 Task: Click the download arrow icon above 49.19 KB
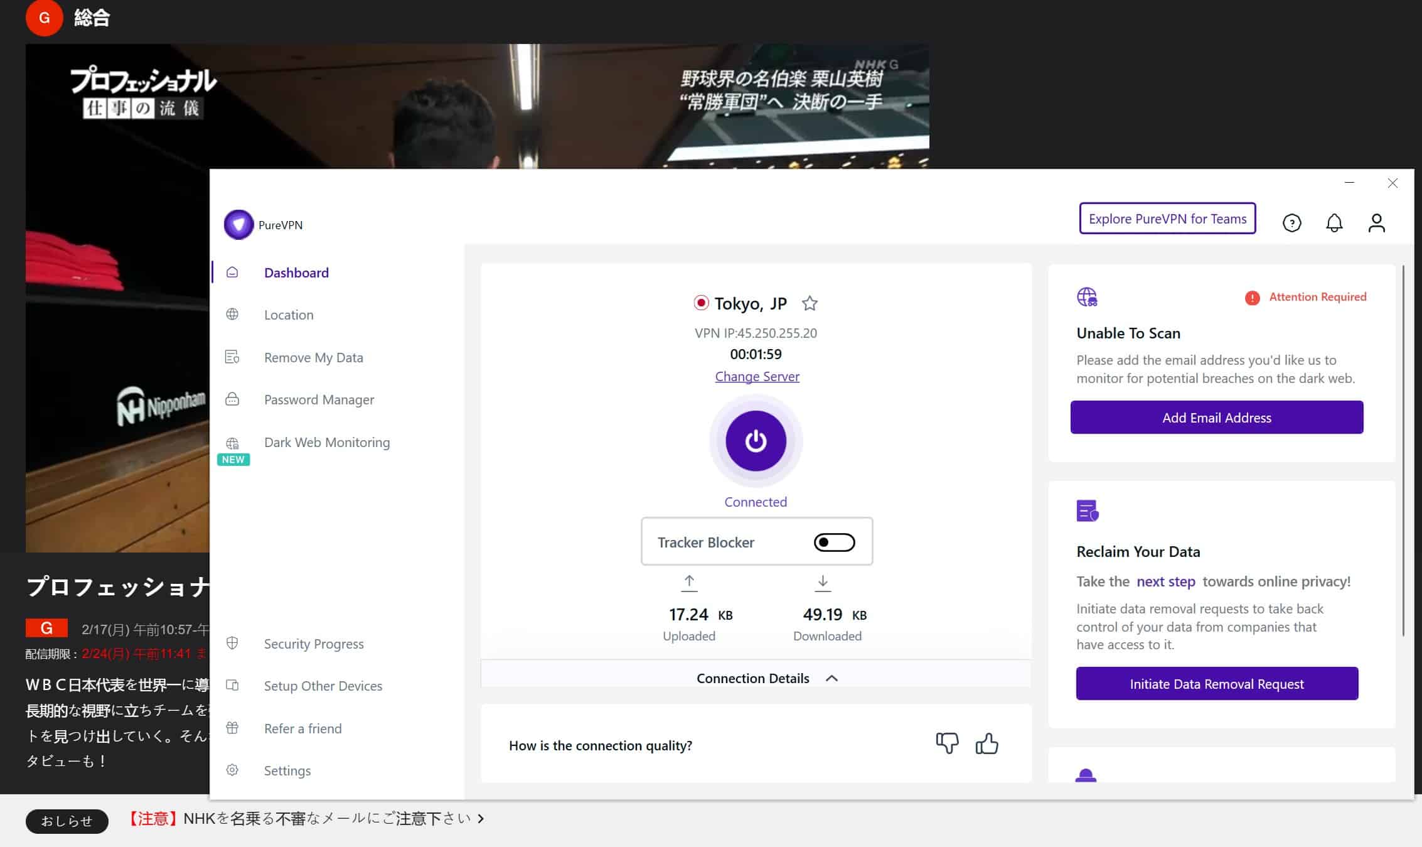tap(823, 583)
